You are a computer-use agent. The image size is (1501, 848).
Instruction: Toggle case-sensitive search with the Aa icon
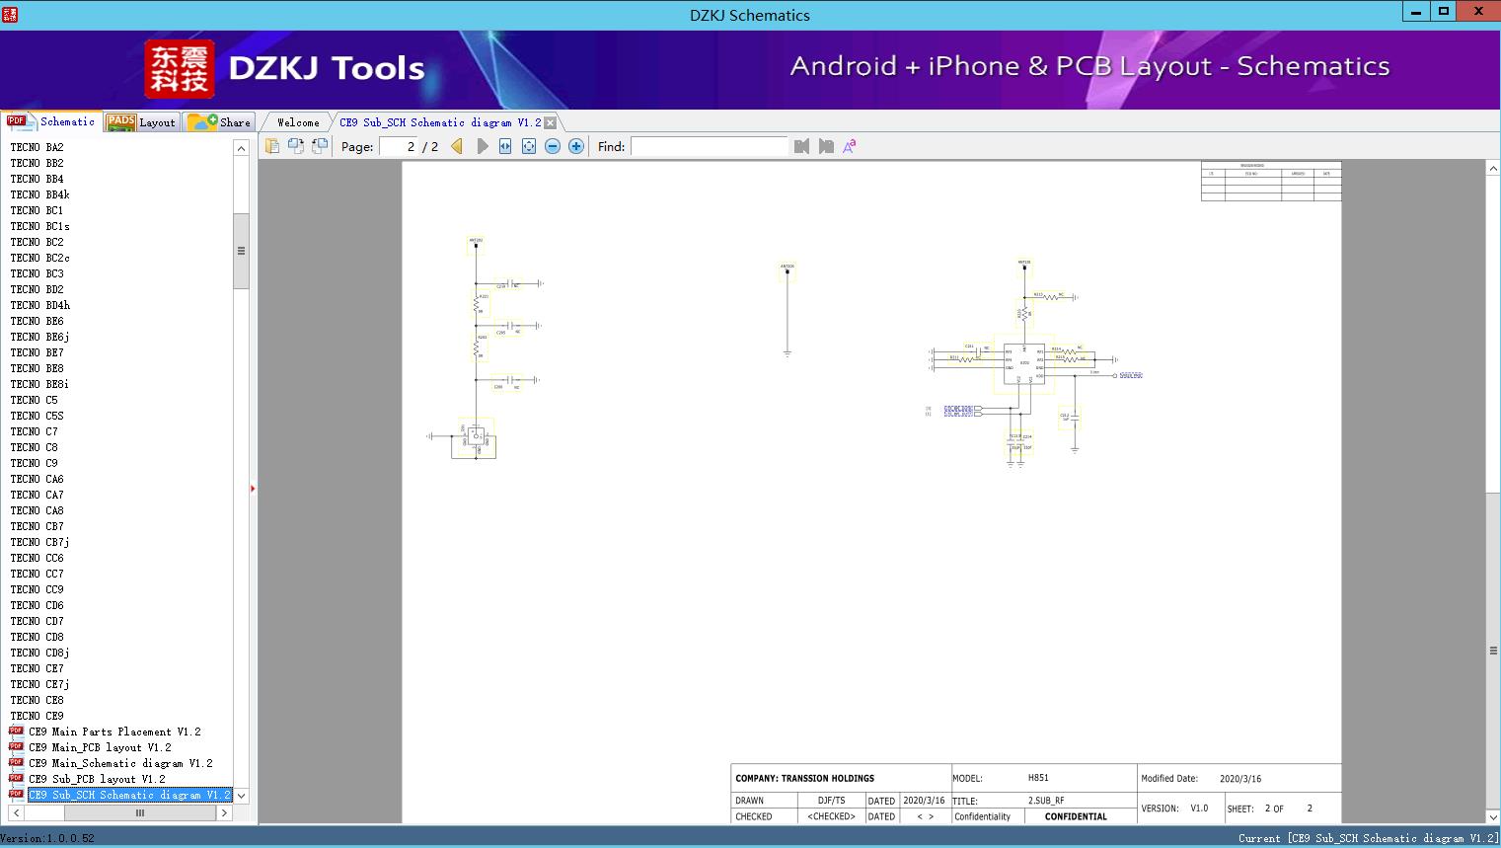pyautogui.click(x=849, y=145)
